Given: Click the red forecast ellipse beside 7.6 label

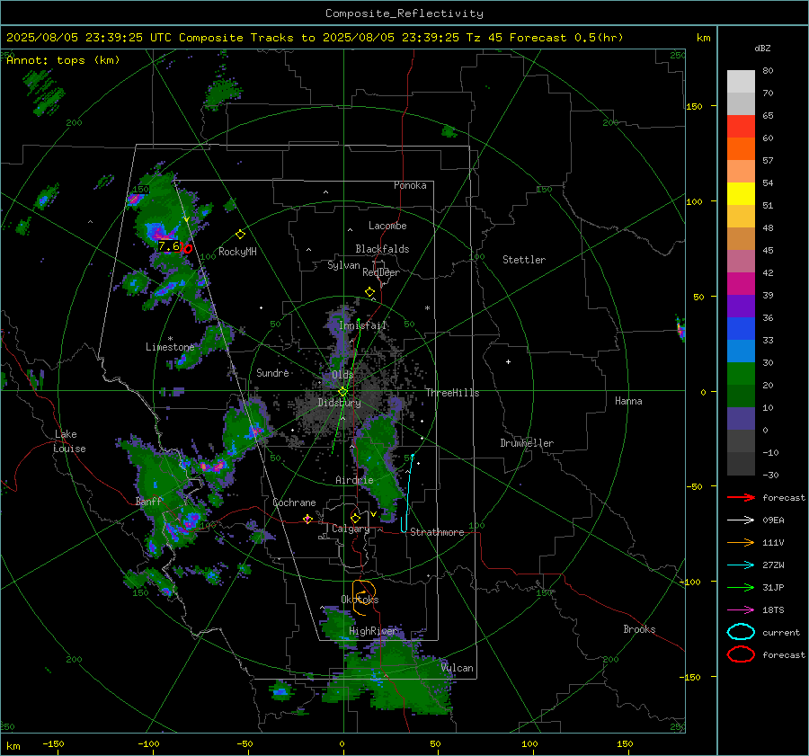Looking at the screenshot, I should (189, 249).
